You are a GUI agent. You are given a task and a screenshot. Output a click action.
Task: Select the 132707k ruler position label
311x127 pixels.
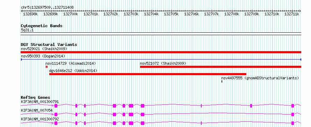212,14
